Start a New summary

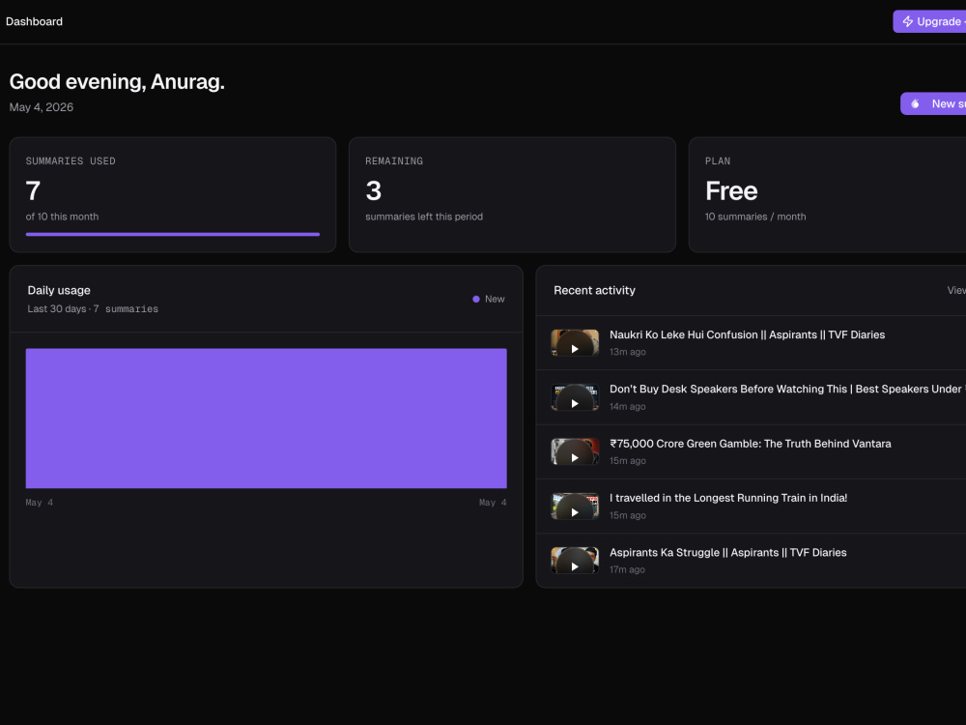[933, 103]
